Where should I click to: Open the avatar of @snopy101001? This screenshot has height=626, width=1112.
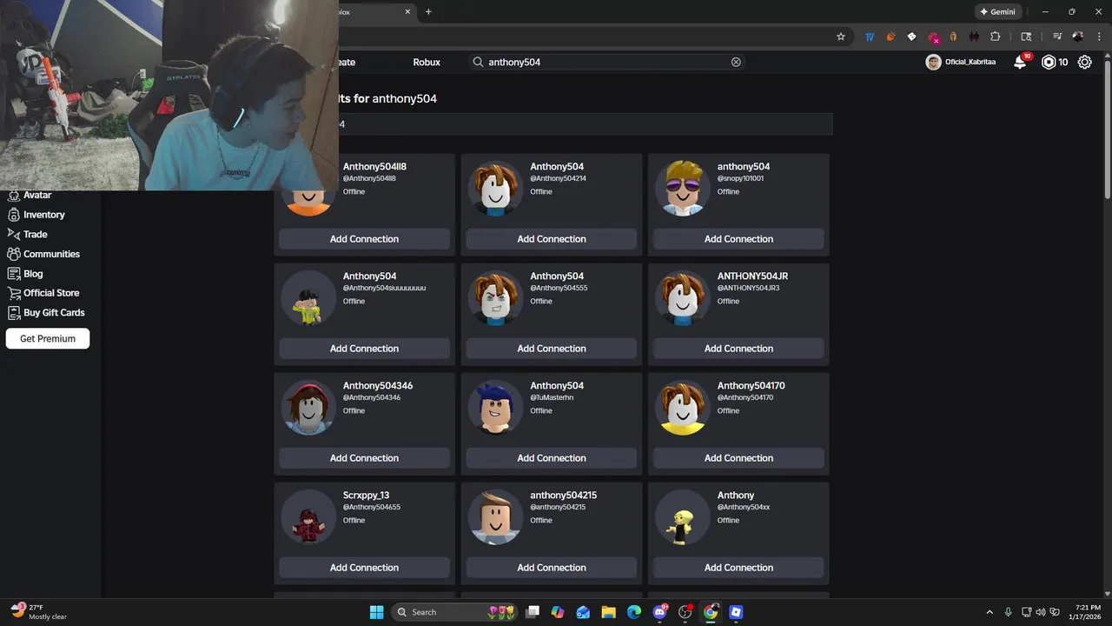[x=683, y=188]
